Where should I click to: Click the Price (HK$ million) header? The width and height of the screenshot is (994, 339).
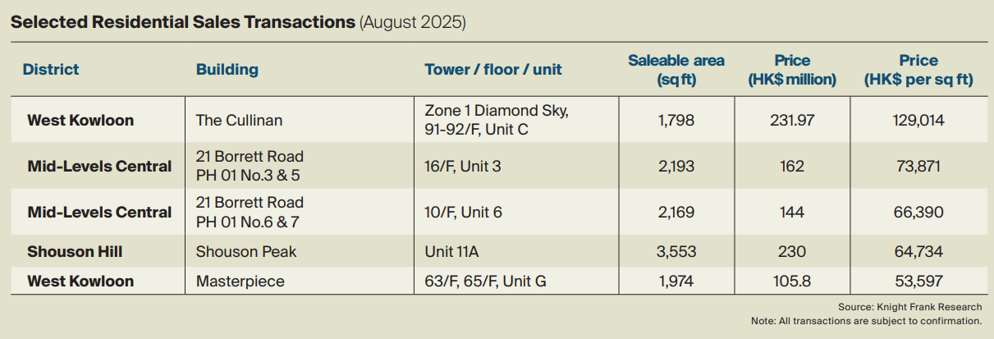coord(792,70)
